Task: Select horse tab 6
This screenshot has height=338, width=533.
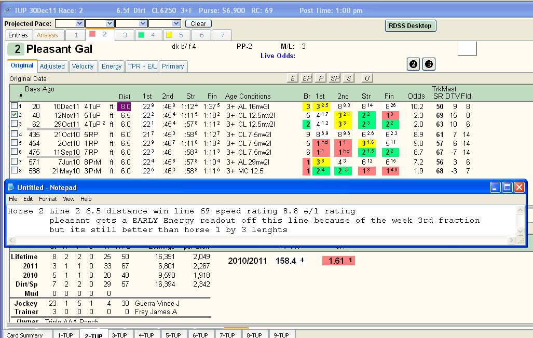Action: coord(201,35)
